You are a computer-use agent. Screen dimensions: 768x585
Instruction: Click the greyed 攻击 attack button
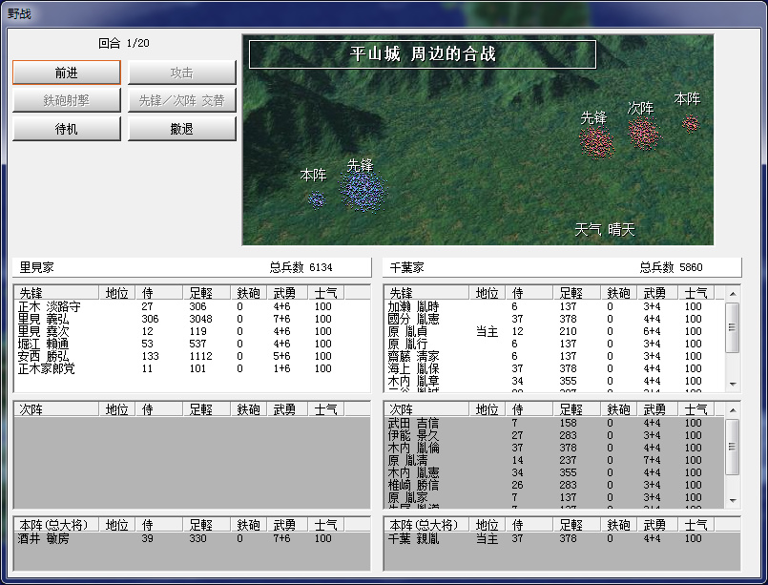(181, 73)
